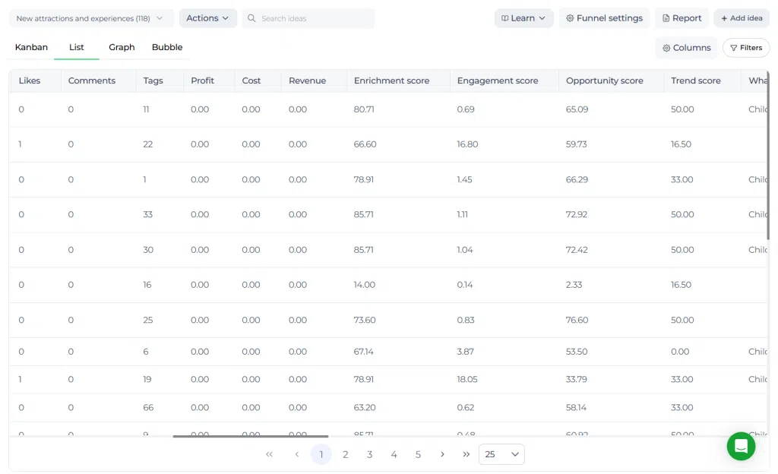
Task: Go to the previous page arrow
Action: click(x=297, y=454)
